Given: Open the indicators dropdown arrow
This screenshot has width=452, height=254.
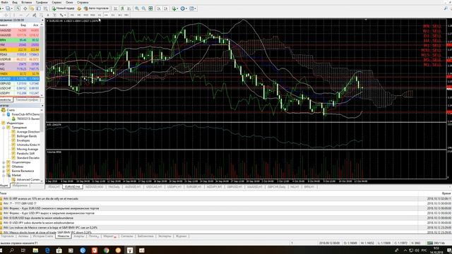Looking at the screenshot, I should click(x=177, y=8).
